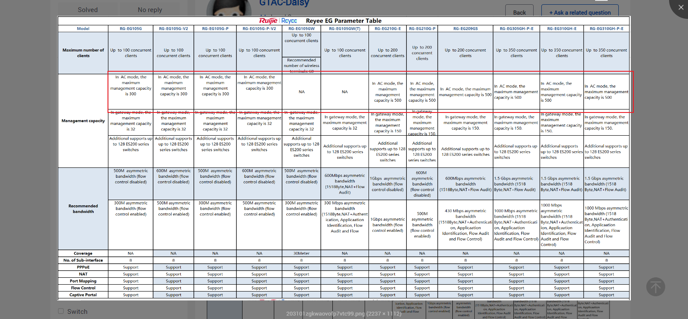Click the Captive Portal row label

(x=83, y=295)
